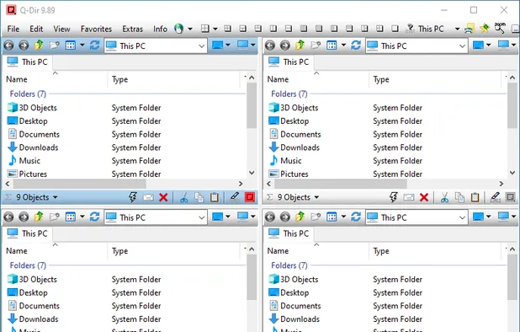The height and width of the screenshot is (332, 520).
Task: Create a new folder in the top-left pane
Action: click(55, 45)
